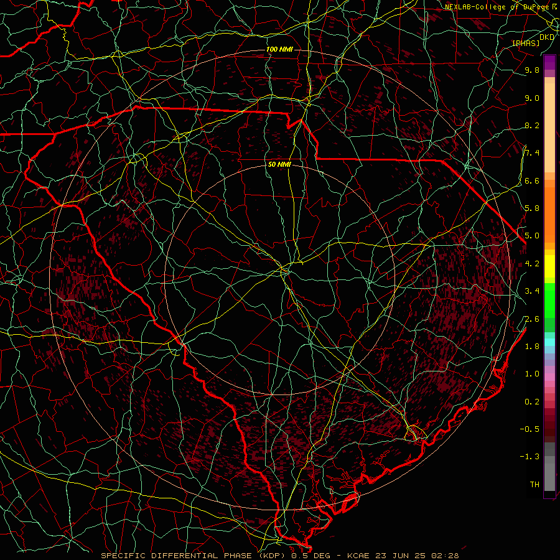The image size is (560, 560).
Task: Click the bright yellow band of the color bar
Action: [549, 266]
